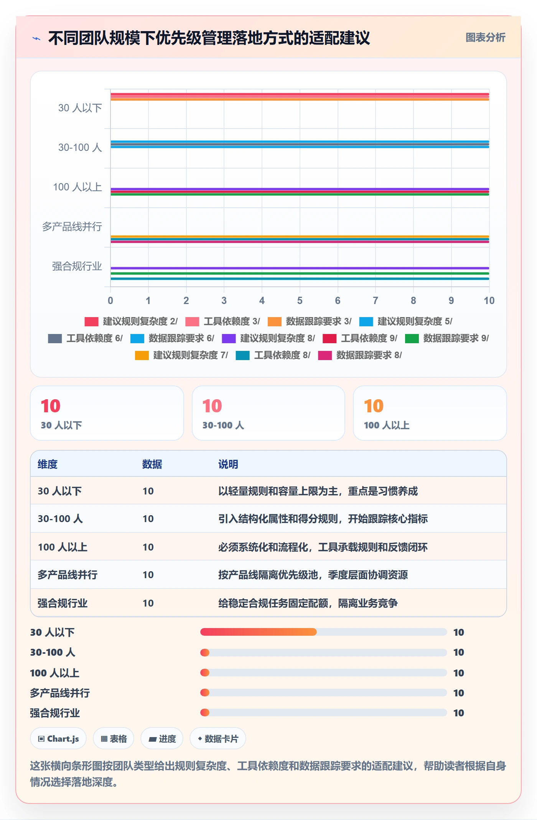Click table cell 按产品线隔离优先级池

[x=313, y=575]
